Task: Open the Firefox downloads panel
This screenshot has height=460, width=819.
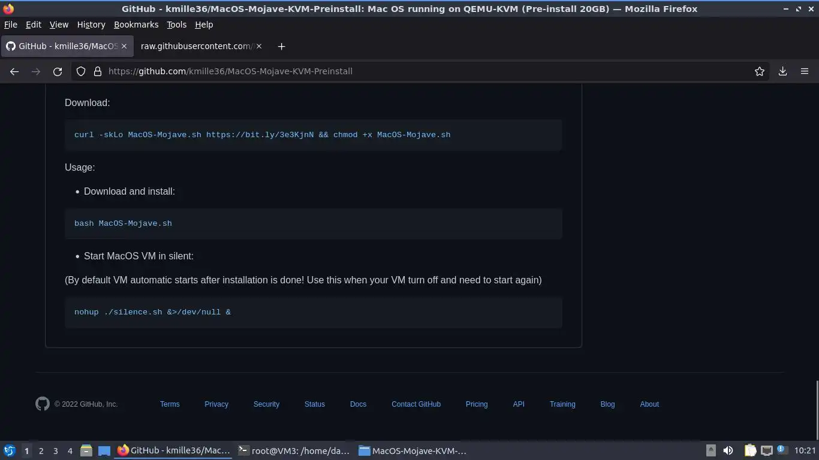Action: pos(782,71)
